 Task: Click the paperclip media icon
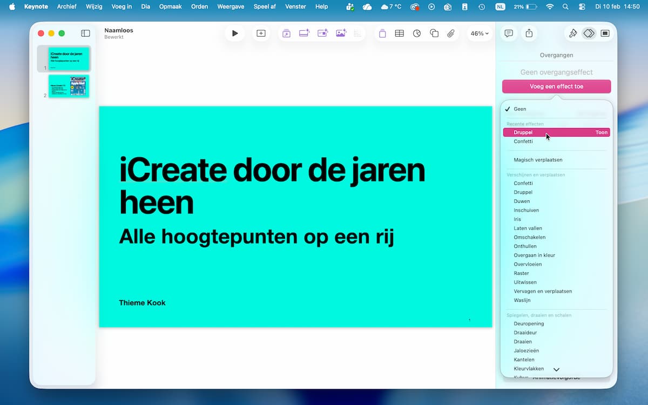pos(451,33)
